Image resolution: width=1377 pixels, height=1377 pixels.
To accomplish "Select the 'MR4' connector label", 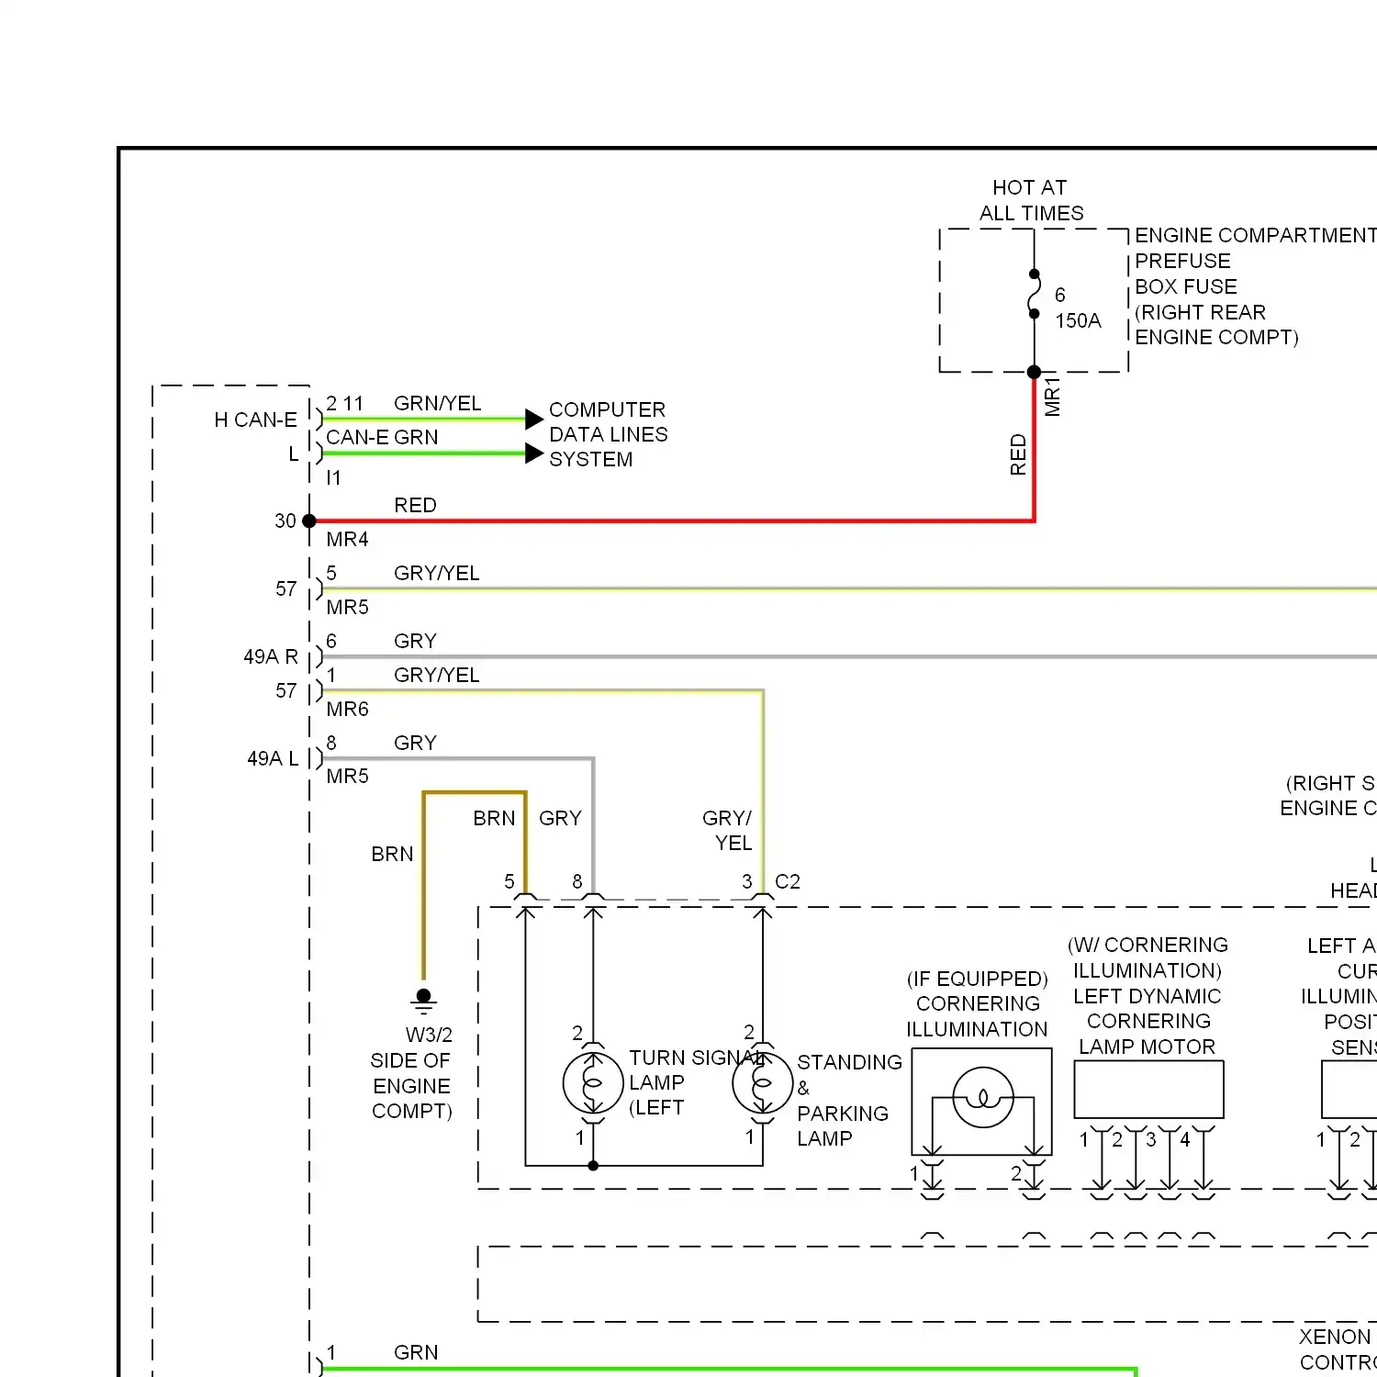I will pyautogui.click(x=347, y=539).
